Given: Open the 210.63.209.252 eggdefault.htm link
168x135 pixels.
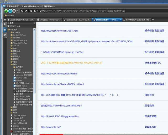Looking at the screenshot, I should [60, 116].
